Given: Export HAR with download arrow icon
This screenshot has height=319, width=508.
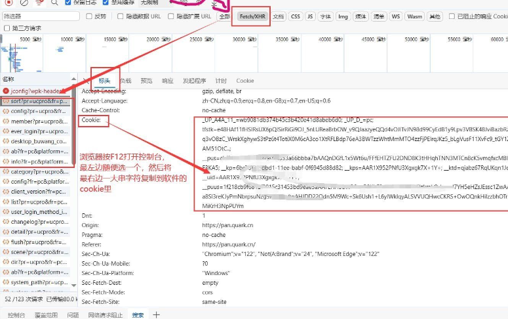Looking at the screenshot, I should pos(214,3).
